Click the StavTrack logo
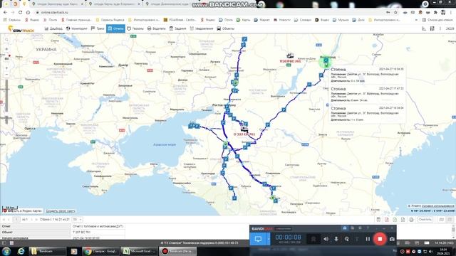Viewport: 456px width, 256px height. pyautogui.click(x=21, y=28)
